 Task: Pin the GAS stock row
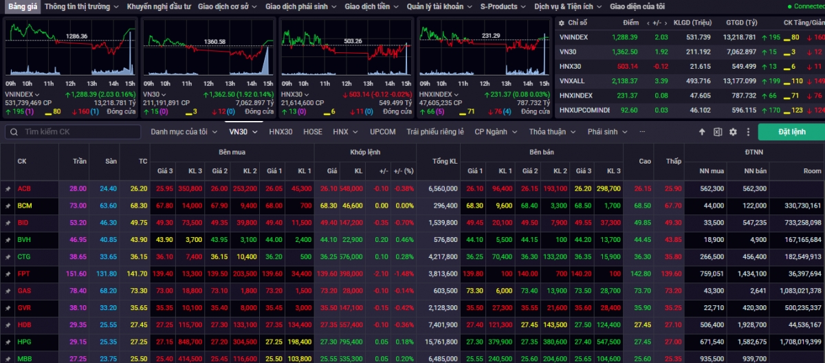click(8, 291)
